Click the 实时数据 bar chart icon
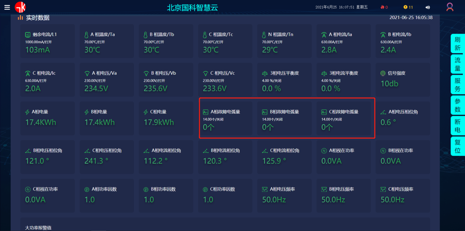 point(21,18)
